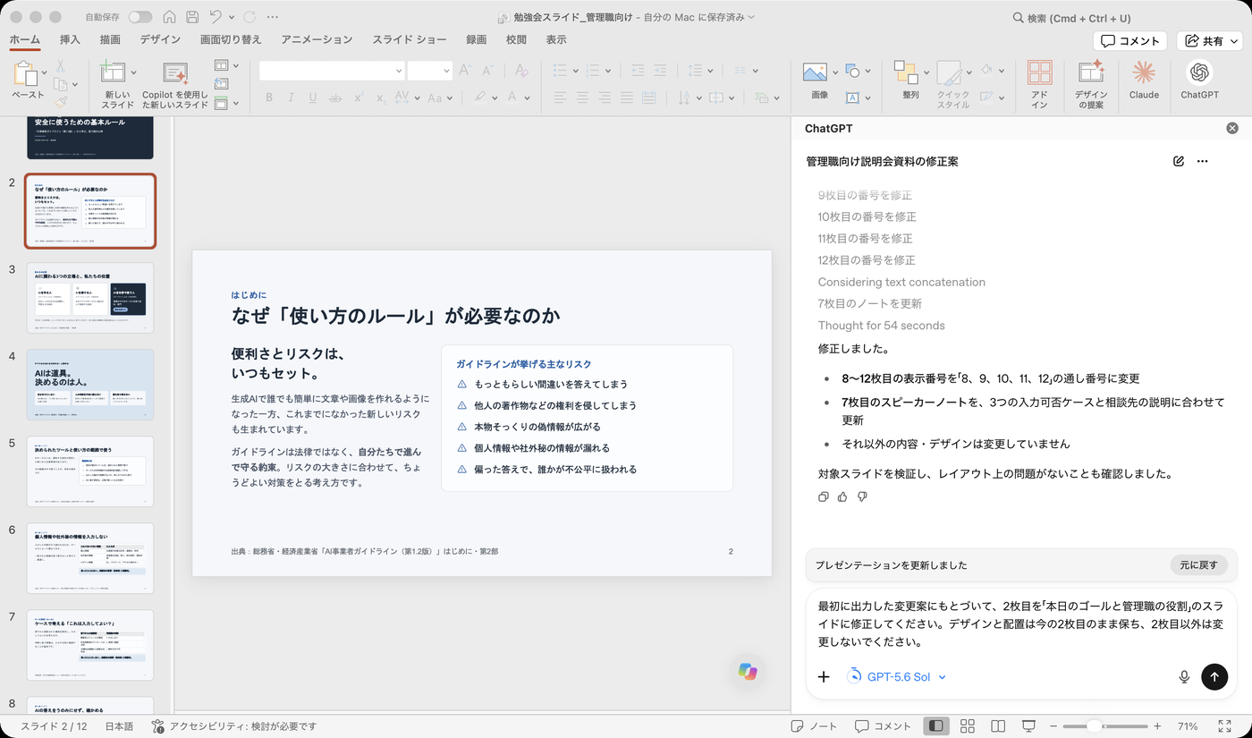Image resolution: width=1252 pixels, height=738 pixels.
Task: Switch to the デザイン tab
Action: click(x=160, y=40)
